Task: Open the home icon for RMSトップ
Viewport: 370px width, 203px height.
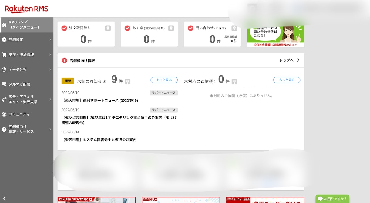Action: [4, 25]
